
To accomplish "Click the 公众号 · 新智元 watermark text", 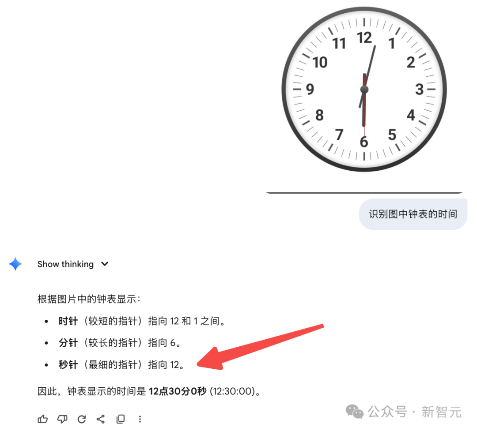I will point(414,412).
